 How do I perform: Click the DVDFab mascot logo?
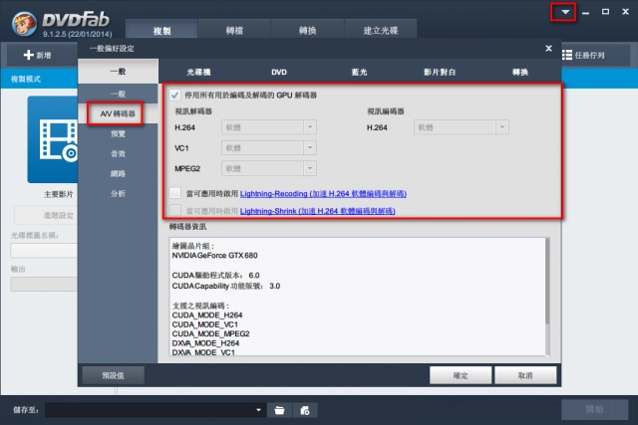pyautogui.click(x=24, y=24)
